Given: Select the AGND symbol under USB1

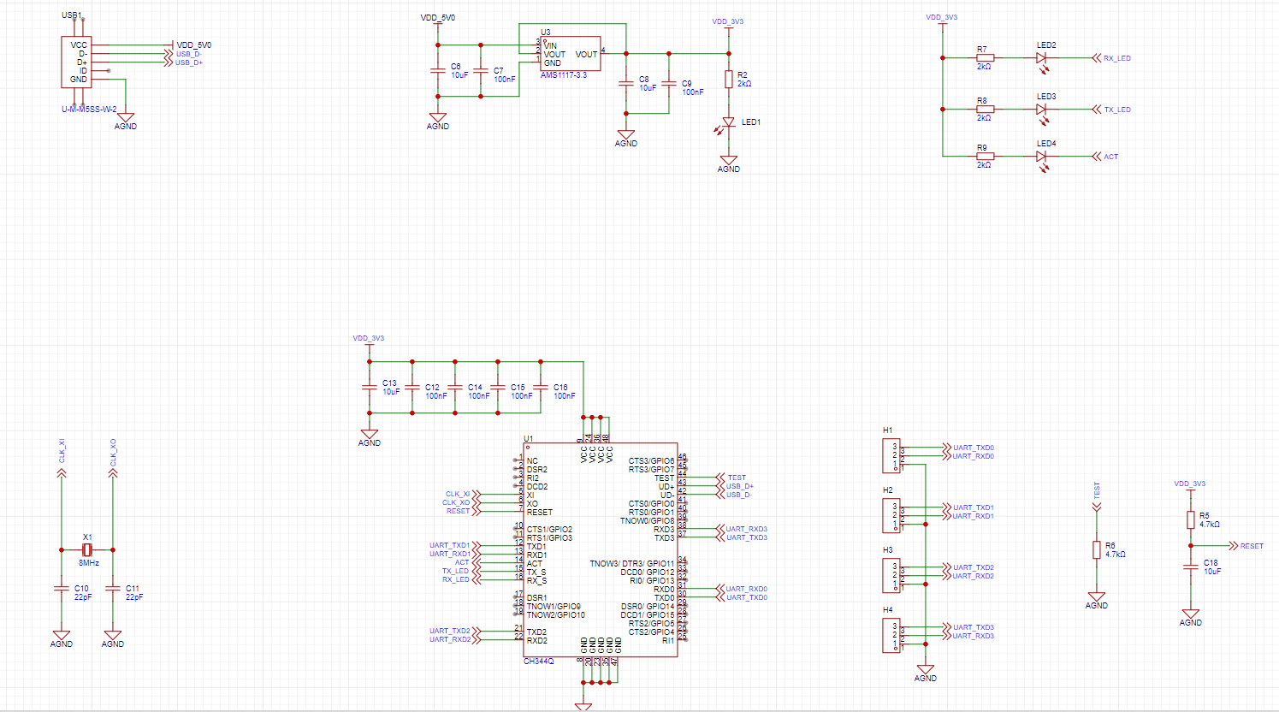Looking at the screenshot, I should click(x=126, y=121).
